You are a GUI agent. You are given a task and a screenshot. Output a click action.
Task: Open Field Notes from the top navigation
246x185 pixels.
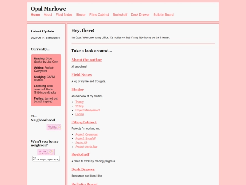coord(64,15)
